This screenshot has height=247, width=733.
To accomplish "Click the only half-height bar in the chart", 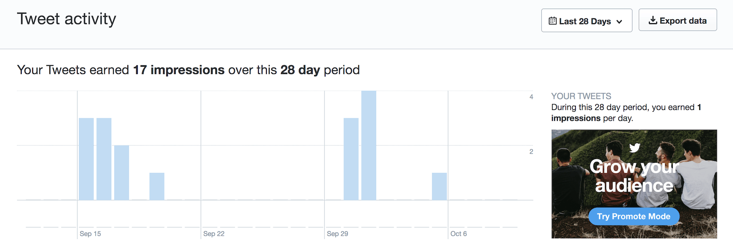I will coord(121,173).
